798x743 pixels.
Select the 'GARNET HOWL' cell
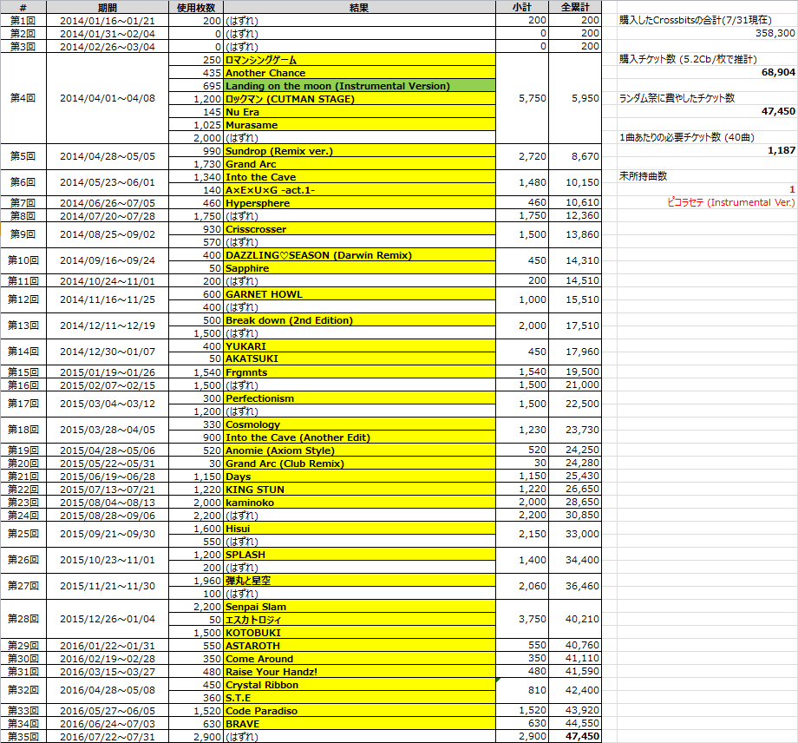(x=359, y=294)
